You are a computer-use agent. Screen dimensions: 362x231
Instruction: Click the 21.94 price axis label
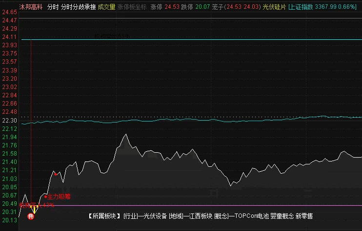tap(9, 137)
